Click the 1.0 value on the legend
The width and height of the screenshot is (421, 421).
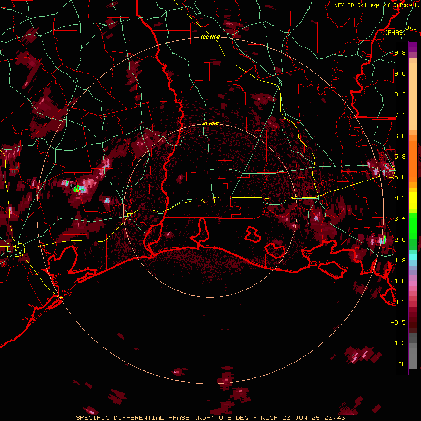click(x=400, y=281)
